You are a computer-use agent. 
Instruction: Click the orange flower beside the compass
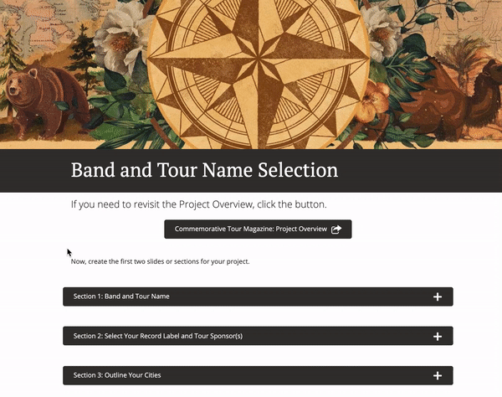click(x=373, y=101)
